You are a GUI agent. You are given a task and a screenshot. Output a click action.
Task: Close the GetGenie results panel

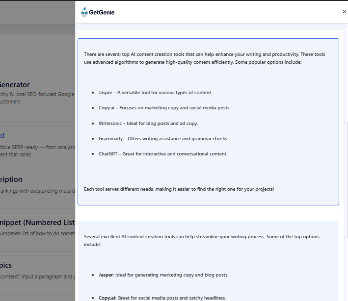pyautogui.click(x=344, y=12)
